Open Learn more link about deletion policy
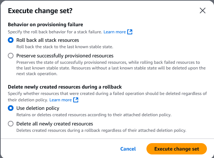The width and height of the screenshot is (214, 158). click(x=60, y=100)
